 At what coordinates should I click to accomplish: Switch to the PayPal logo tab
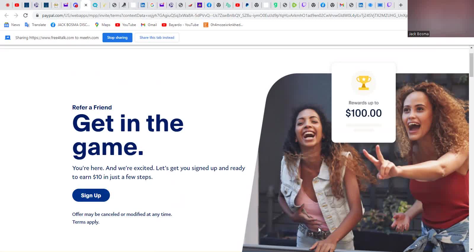[247, 5]
